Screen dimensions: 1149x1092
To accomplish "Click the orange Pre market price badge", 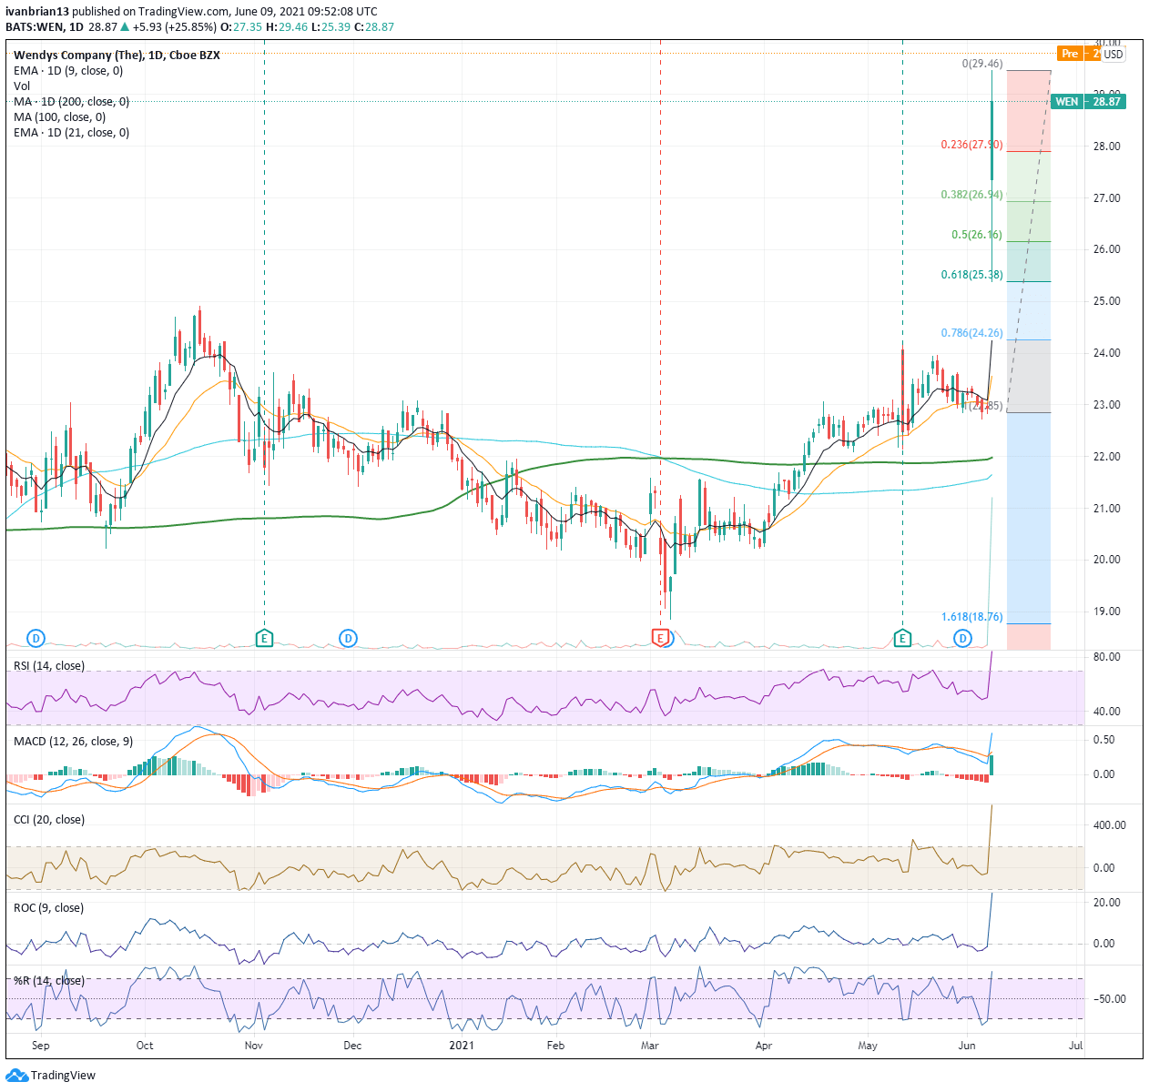I will coord(1071,54).
